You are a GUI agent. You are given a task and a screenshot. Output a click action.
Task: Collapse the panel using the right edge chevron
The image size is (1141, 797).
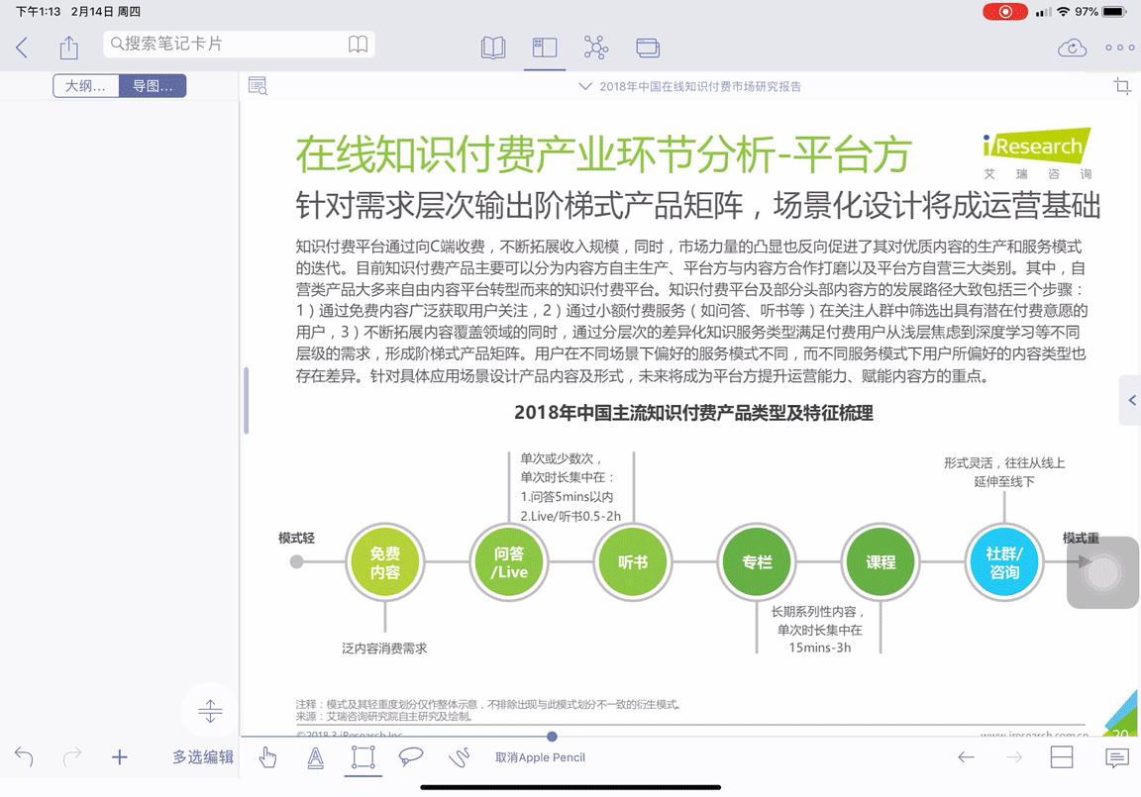point(1131,400)
